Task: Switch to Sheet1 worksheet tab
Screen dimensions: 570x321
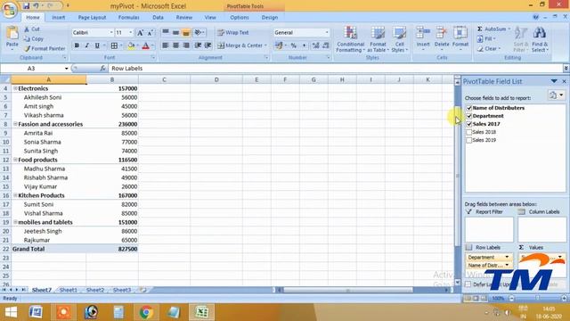Action: pyautogui.click(x=69, y=290)
